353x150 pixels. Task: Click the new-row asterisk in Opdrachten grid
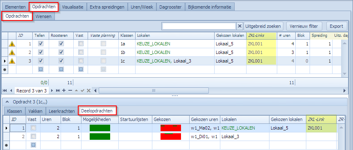(x=5, y=69)
